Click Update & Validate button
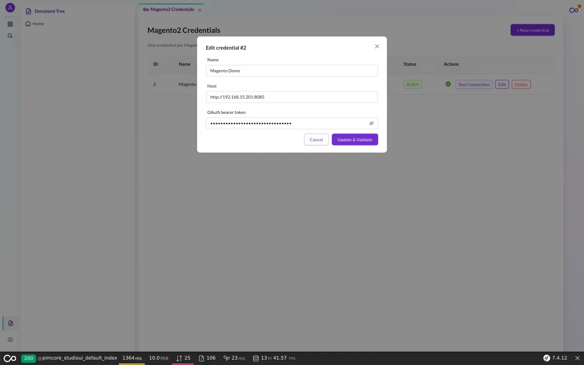Image resolution: width=584 pixels, height=365 pixels. [x=355, y=140]
